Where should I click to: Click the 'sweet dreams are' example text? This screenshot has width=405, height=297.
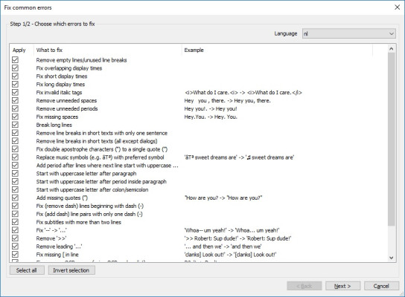[239, 157]
